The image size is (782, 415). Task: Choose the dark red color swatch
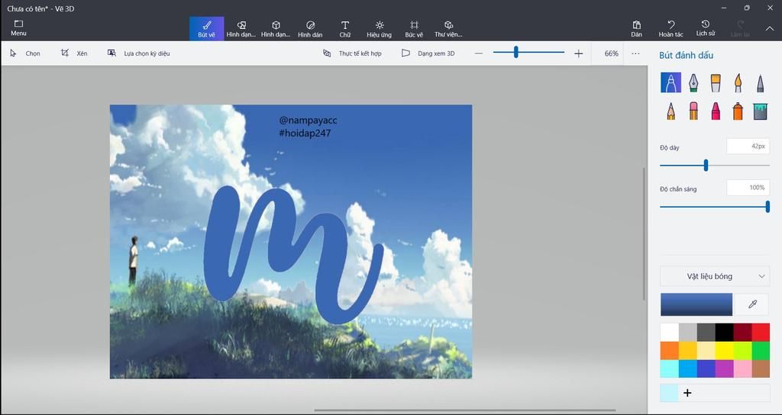click(x=742, y=333)
